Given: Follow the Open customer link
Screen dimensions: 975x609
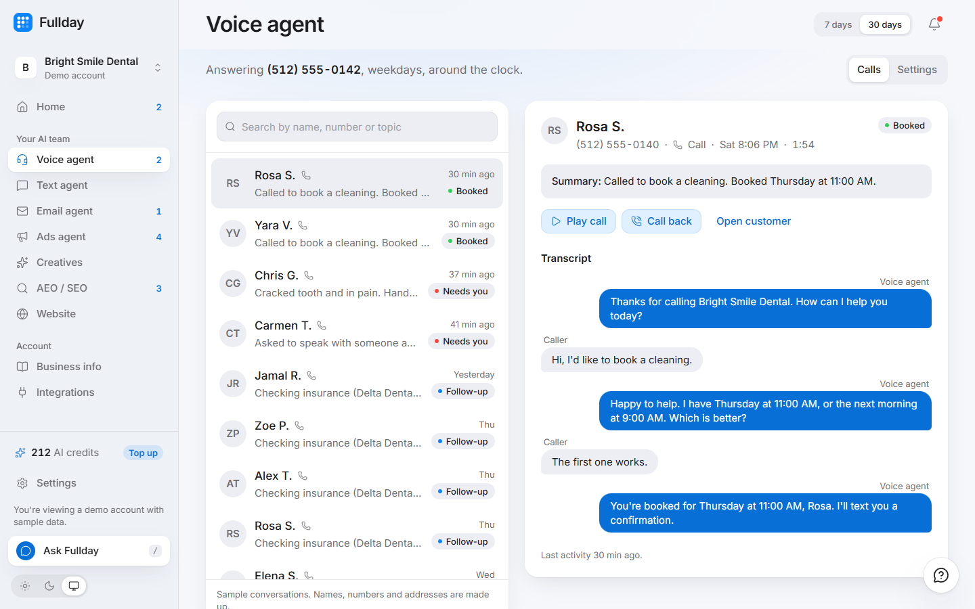Looking at the screenshot, I should point(754,221).
